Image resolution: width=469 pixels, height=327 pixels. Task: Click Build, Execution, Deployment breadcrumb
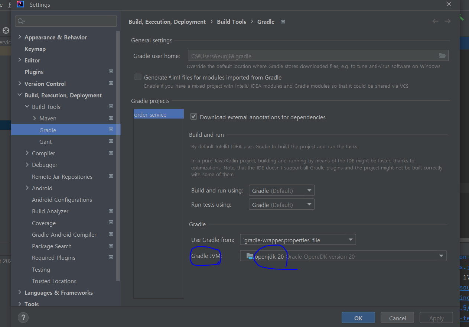pos(167,22)
